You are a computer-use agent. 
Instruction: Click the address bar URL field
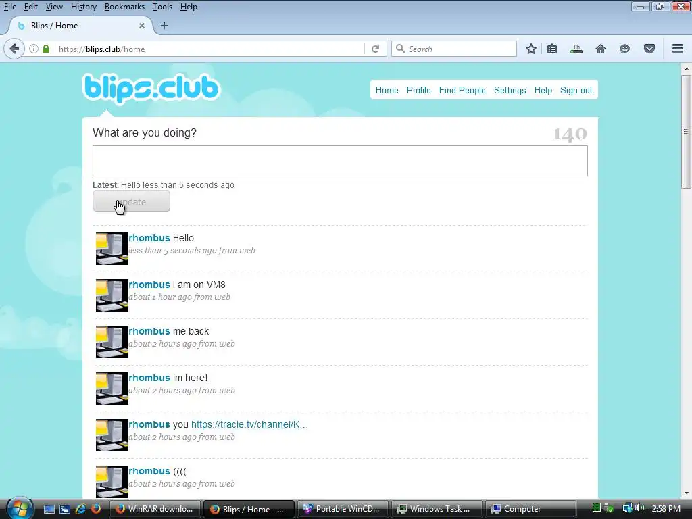[x=209, y=49]
